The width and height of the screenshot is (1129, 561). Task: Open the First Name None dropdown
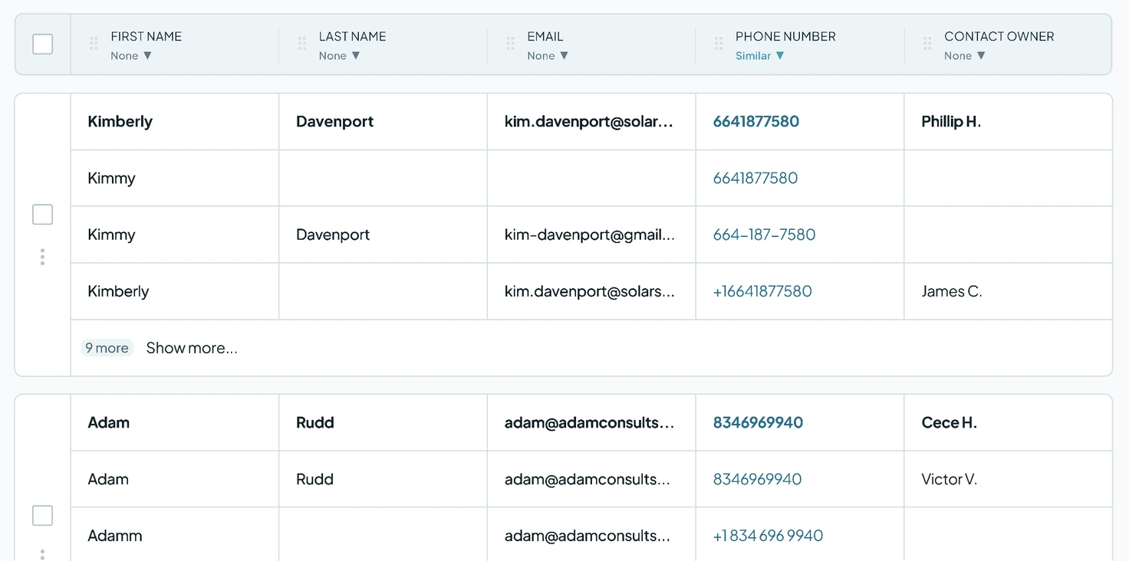[x=131, y=56]
